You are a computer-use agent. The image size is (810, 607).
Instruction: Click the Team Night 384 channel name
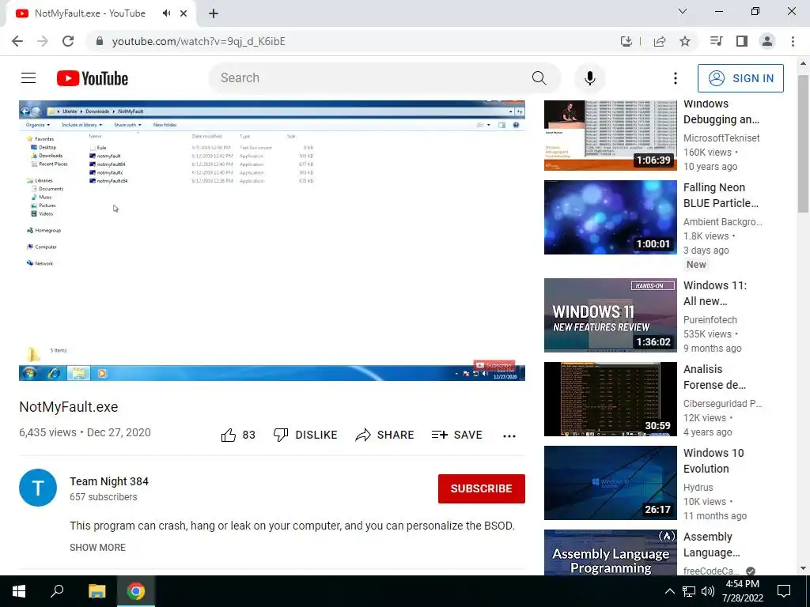click(109, 481)
